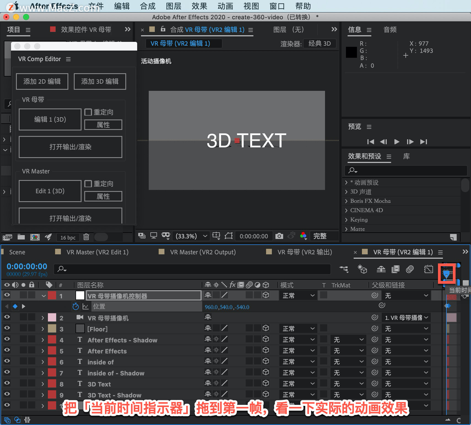Click pink label color of VR 母带摄像机
Viewport: 471px width, 425px height.
point(52,317)
